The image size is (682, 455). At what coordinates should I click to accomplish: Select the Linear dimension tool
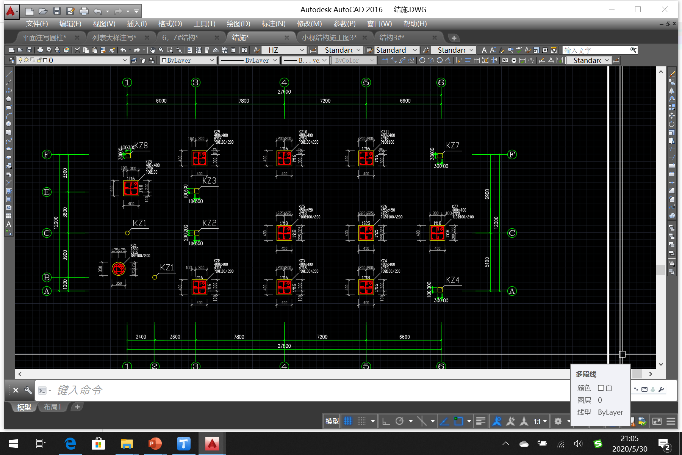(x=385, y=60)
